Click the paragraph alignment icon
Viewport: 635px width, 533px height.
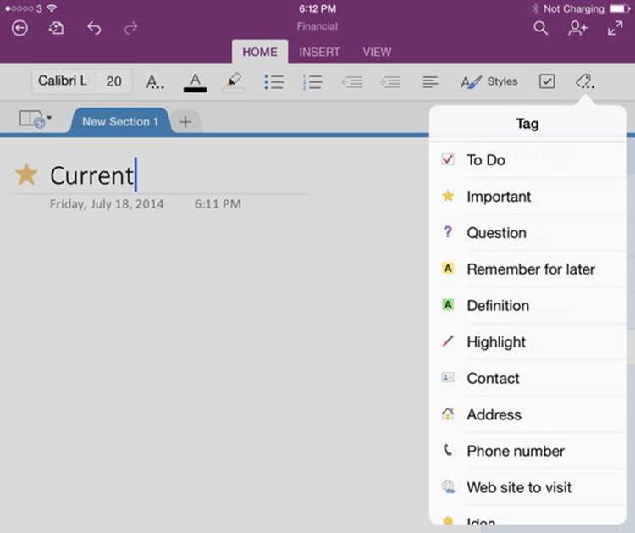(x=430, y=82)
